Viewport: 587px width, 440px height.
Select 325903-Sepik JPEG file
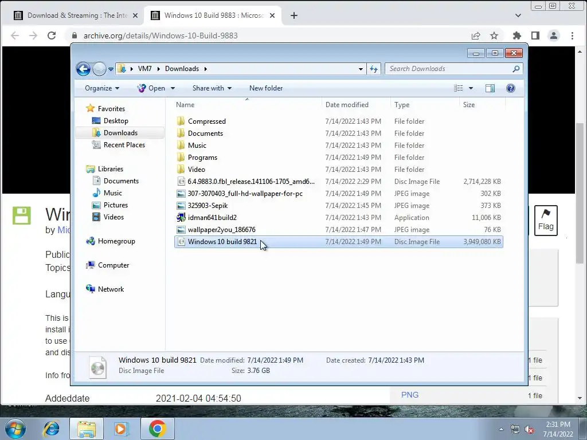pyautogui.click(x=208, y=206)
